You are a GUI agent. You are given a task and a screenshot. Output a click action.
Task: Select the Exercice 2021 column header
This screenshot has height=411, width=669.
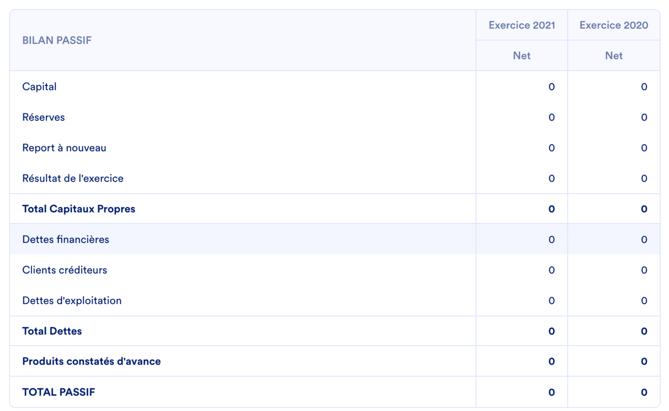[x=522, y=25]
